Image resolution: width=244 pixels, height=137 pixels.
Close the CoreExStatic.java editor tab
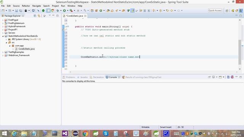(x=85, y=16)
